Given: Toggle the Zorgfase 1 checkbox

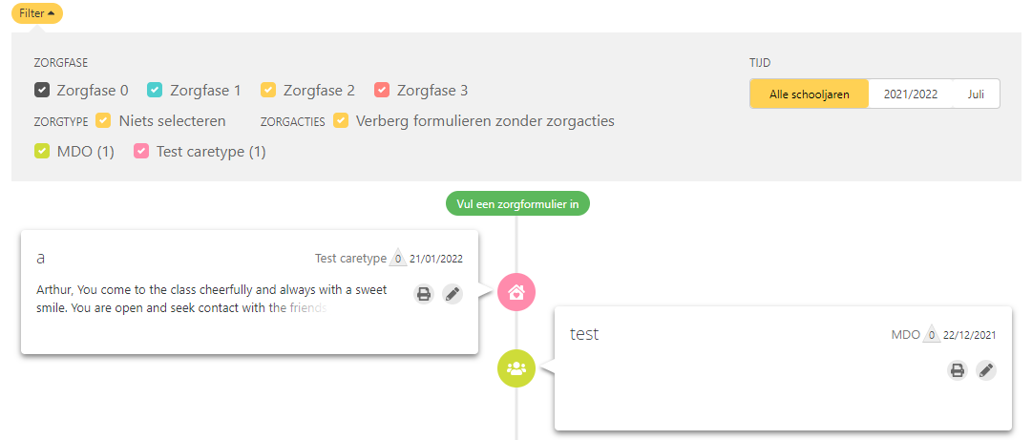Looking at the screenshot, I should coord(155,90).
